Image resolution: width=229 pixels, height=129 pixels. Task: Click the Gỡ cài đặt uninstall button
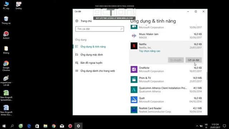pyautogui.click(x=194, y=60)
